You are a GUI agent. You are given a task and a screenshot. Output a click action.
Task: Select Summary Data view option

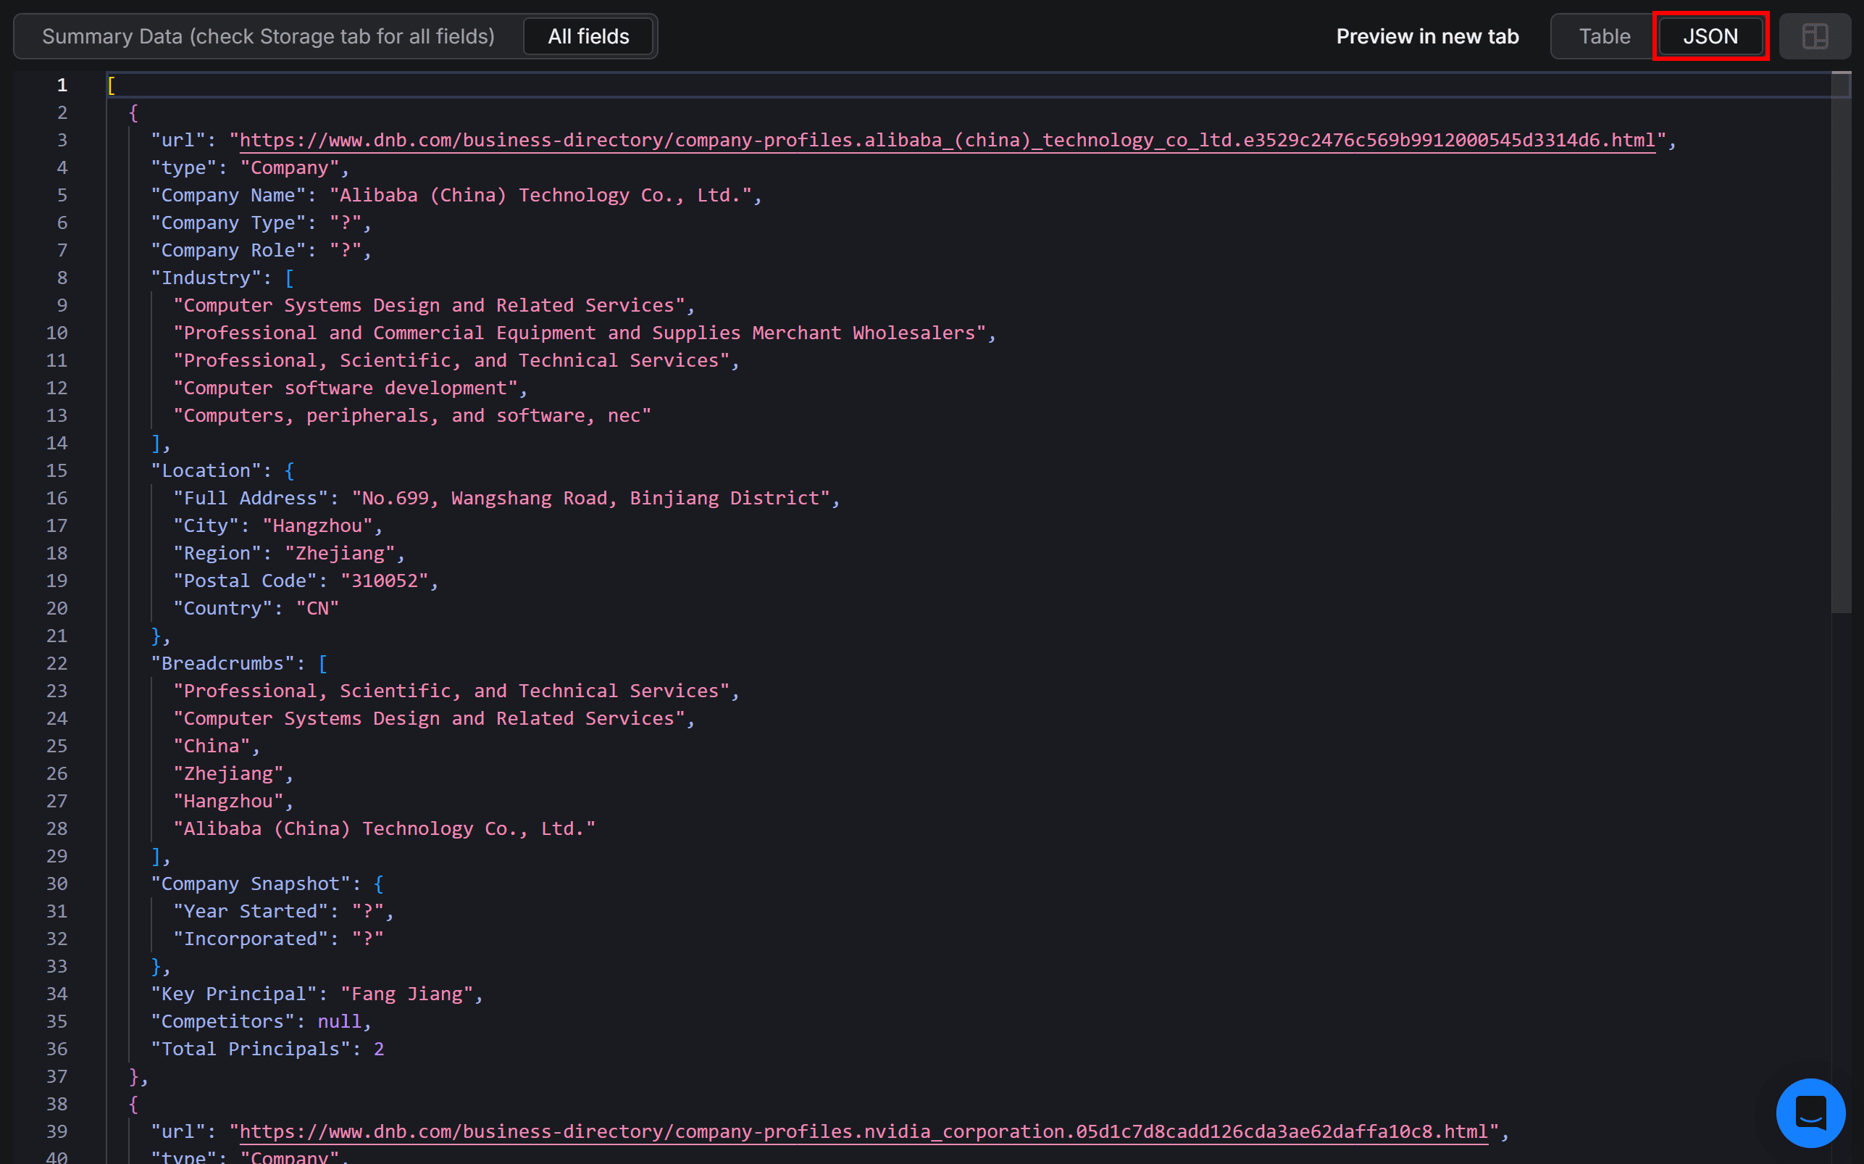coord(268,36)
